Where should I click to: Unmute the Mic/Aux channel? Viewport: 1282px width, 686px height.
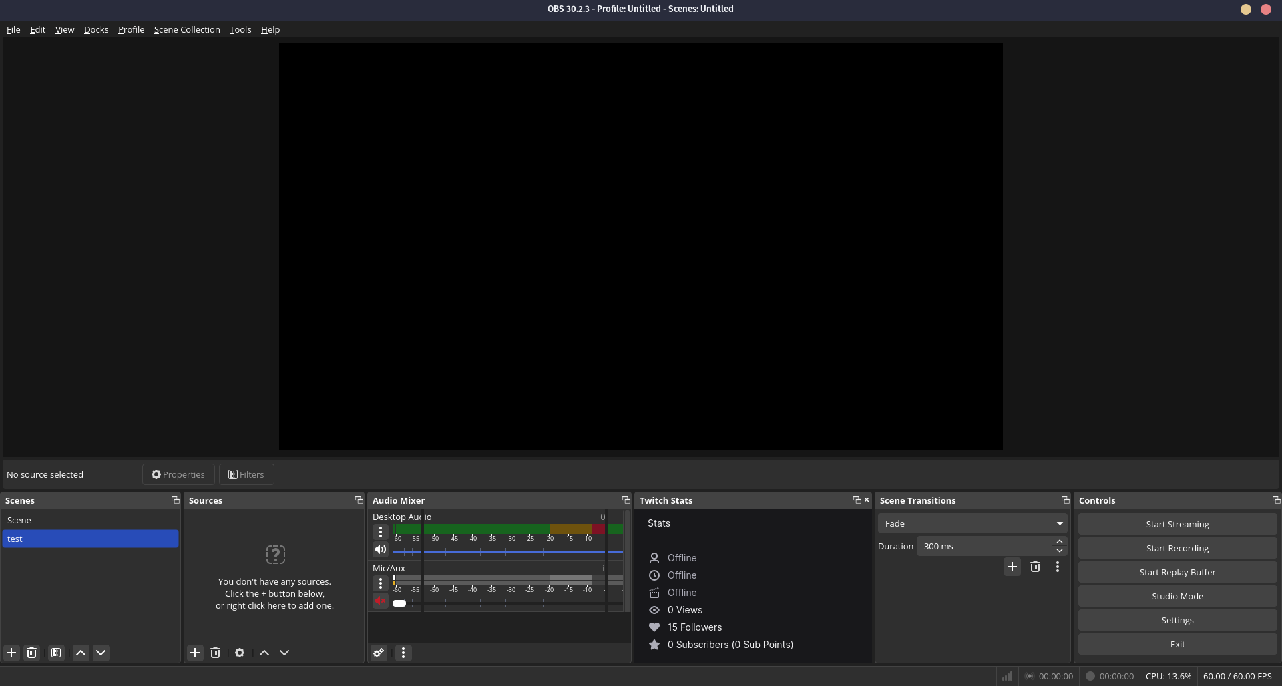point(381,601)
